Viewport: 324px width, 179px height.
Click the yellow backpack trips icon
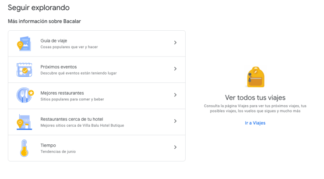click(255, 77)
